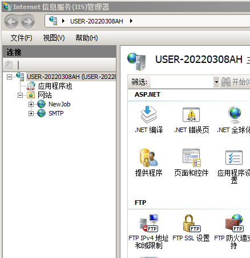Screen dimensions: 250x258
Task: Click the USER-20220308AH home page title
Action: (199, 59)
